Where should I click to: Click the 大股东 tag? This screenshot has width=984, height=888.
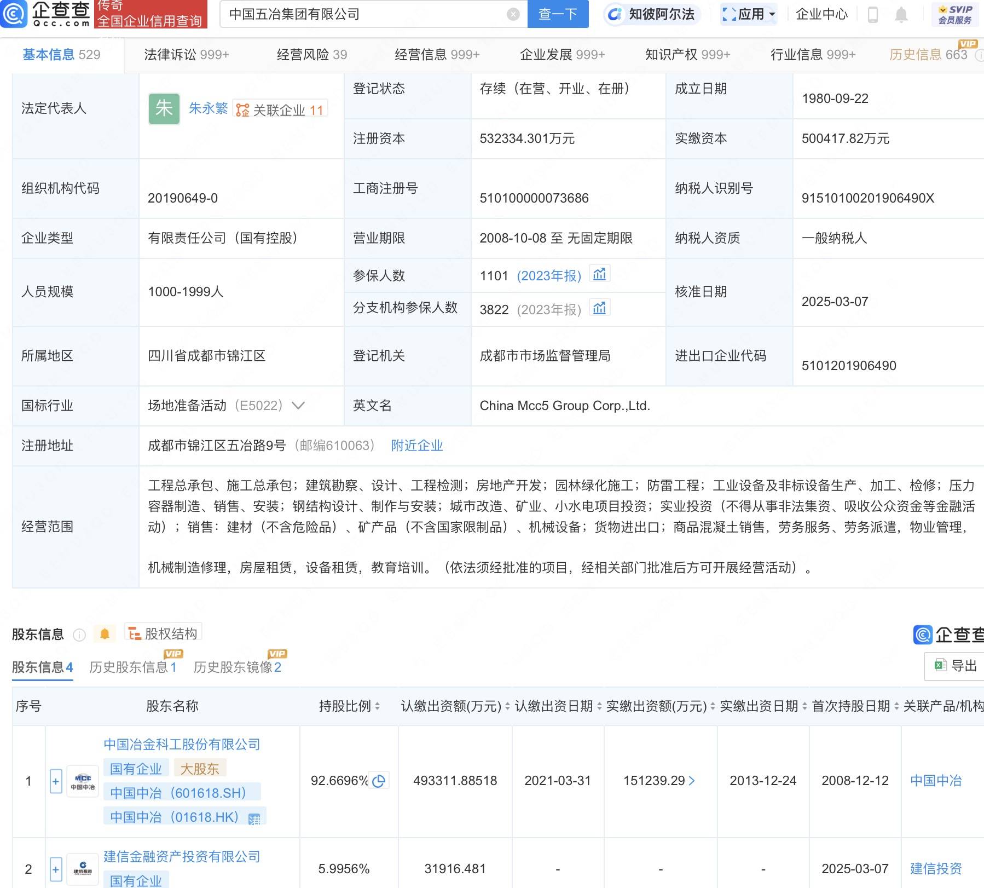coord(200,769)
